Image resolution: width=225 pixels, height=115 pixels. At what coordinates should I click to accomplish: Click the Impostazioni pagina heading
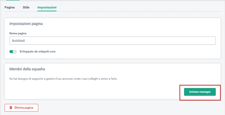coord(26,24)
